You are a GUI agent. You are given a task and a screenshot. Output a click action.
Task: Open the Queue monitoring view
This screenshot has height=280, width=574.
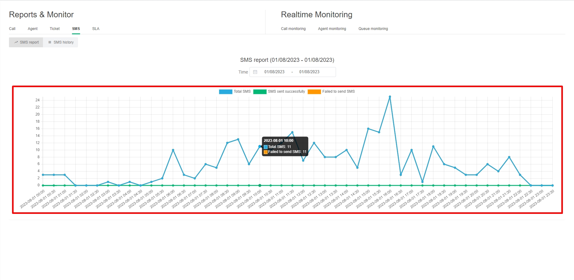(373, 29)
